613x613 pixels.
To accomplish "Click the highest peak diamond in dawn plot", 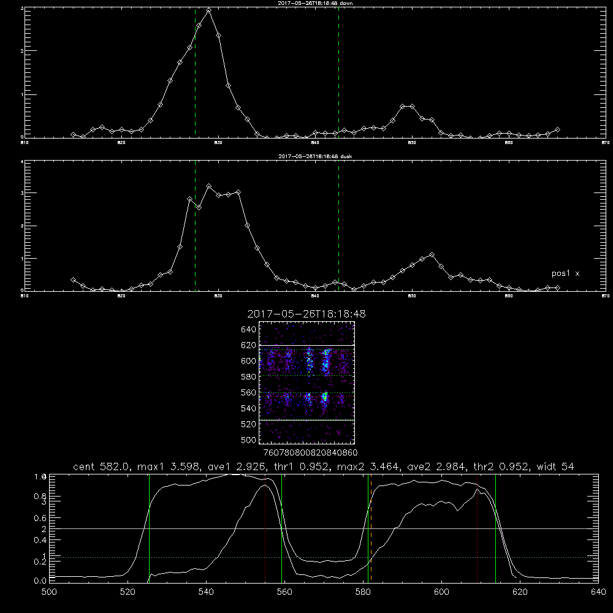I will [x=209, y=10].
